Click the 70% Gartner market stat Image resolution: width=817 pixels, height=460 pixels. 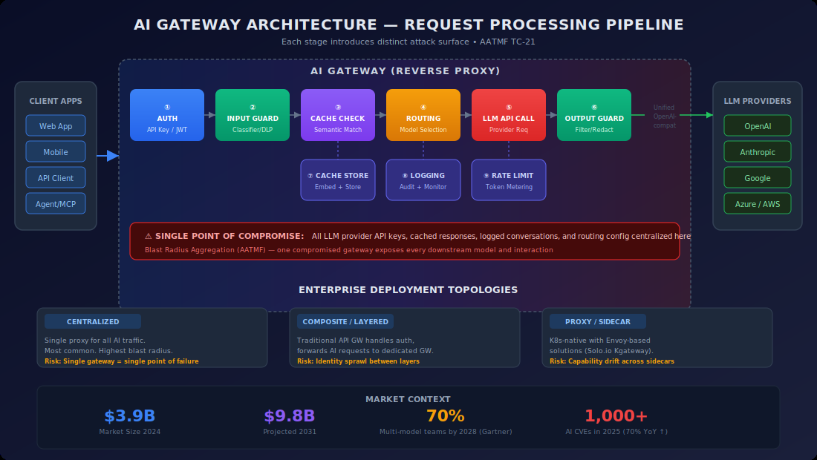(x=446, y=415)
